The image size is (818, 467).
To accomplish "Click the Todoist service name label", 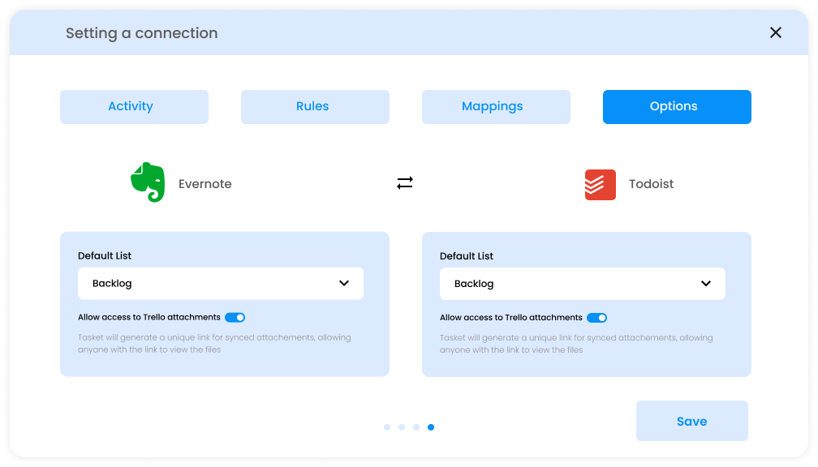I will tap(651, 184).
